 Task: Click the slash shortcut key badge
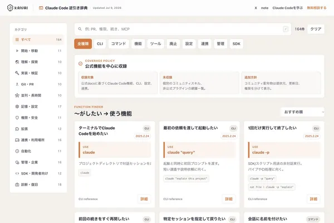coord(286,29)
